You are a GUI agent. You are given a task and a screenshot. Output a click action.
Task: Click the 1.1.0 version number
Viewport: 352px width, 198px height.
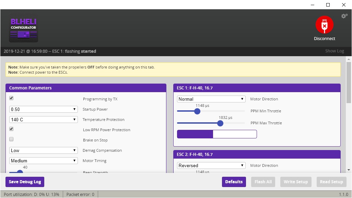(x=343, y=195)
